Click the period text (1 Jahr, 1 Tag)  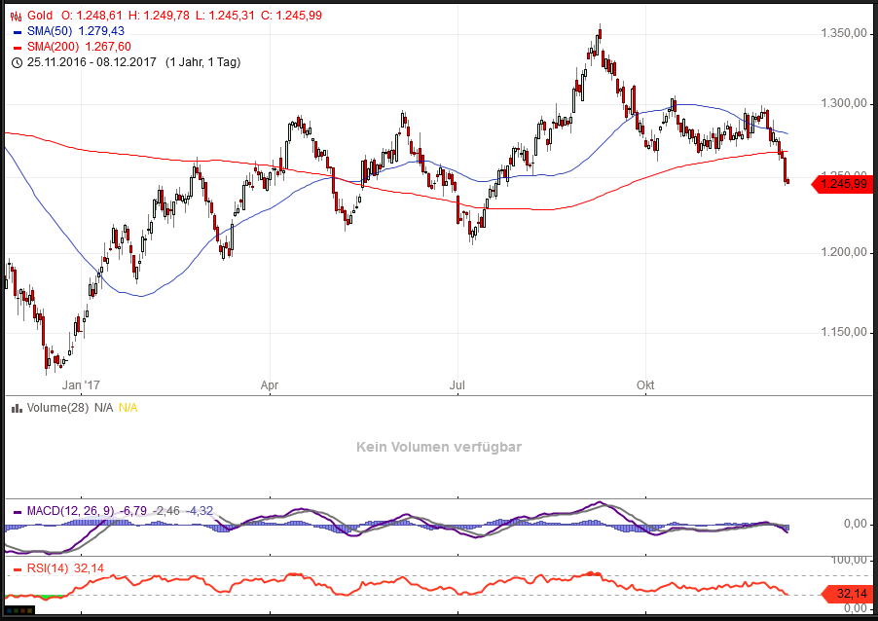(202, 62)
